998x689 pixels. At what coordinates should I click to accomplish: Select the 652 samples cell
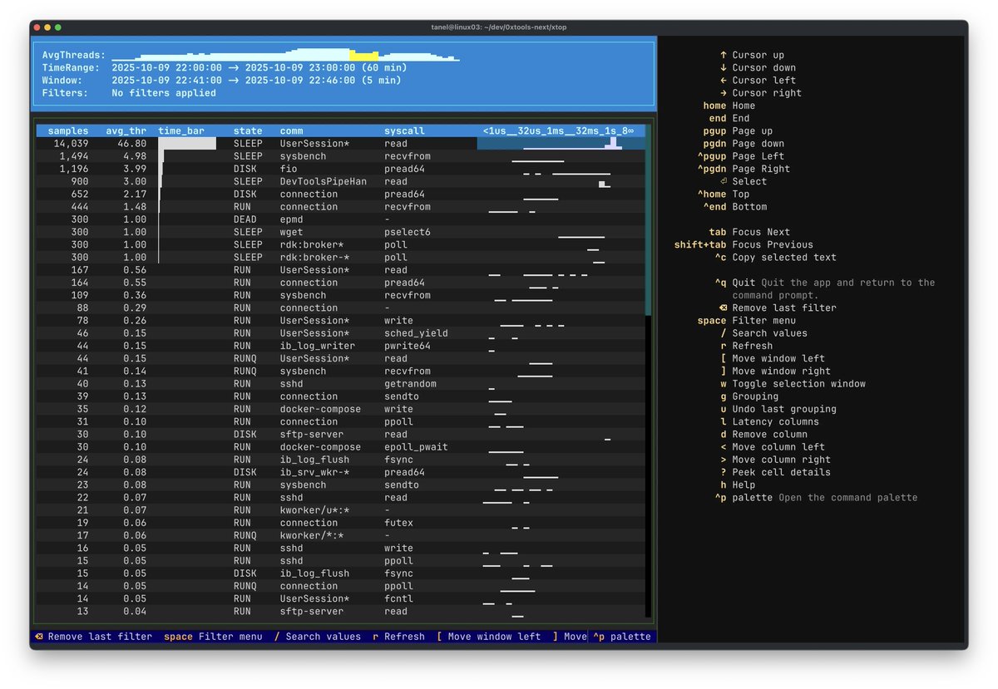[79, 194]
